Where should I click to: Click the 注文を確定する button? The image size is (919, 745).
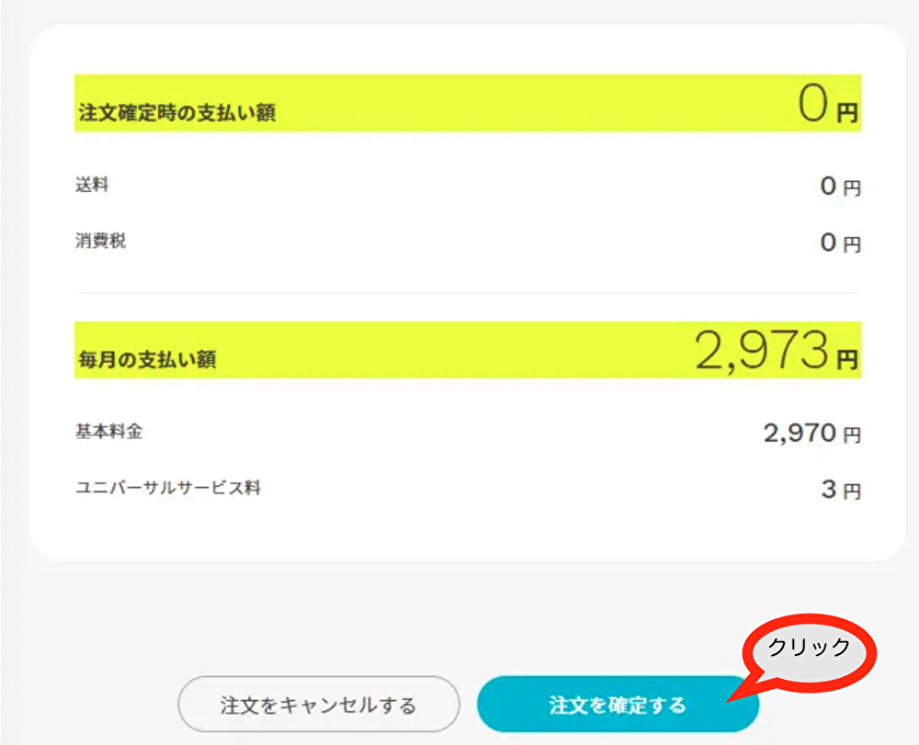point(618,705)
